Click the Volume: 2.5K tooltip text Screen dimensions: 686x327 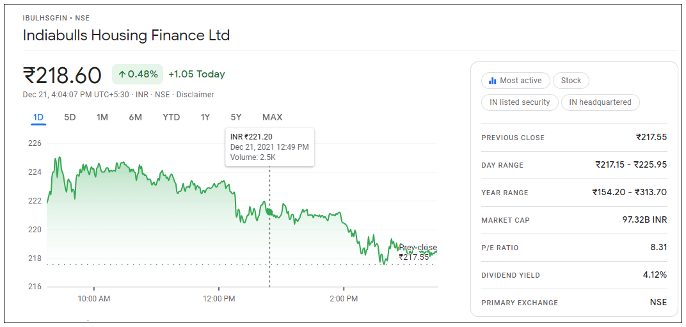click(253, 157)
